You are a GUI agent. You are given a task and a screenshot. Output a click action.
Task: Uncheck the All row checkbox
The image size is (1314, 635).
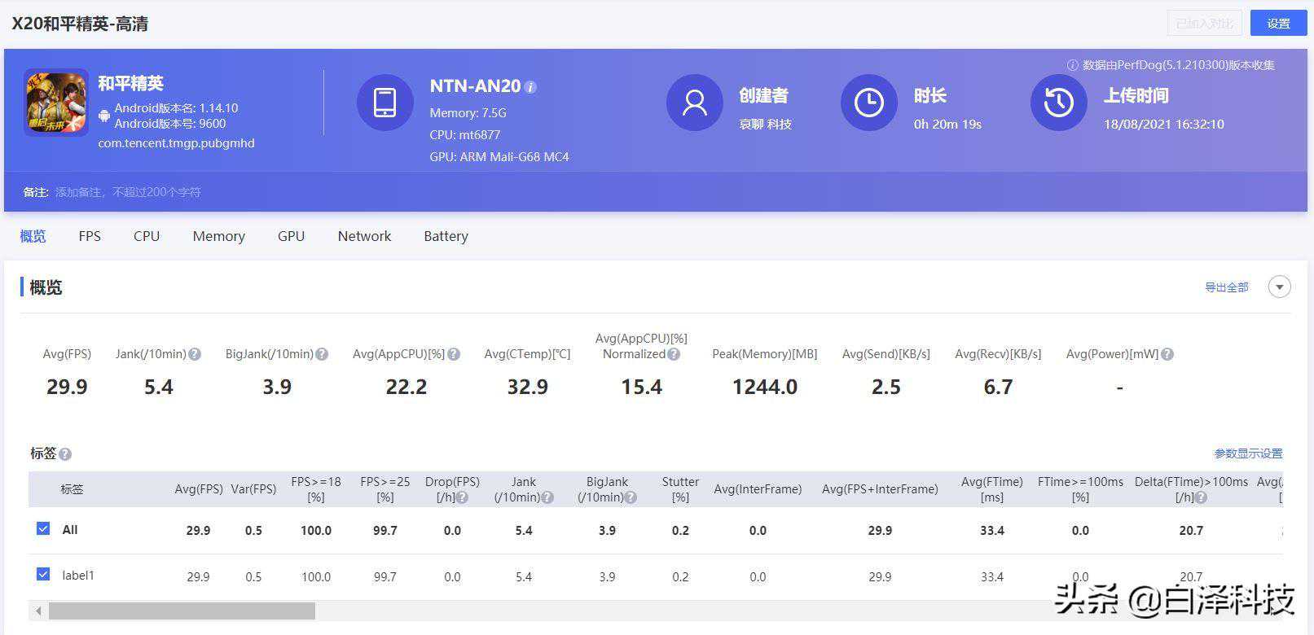[x=43, y=529]
